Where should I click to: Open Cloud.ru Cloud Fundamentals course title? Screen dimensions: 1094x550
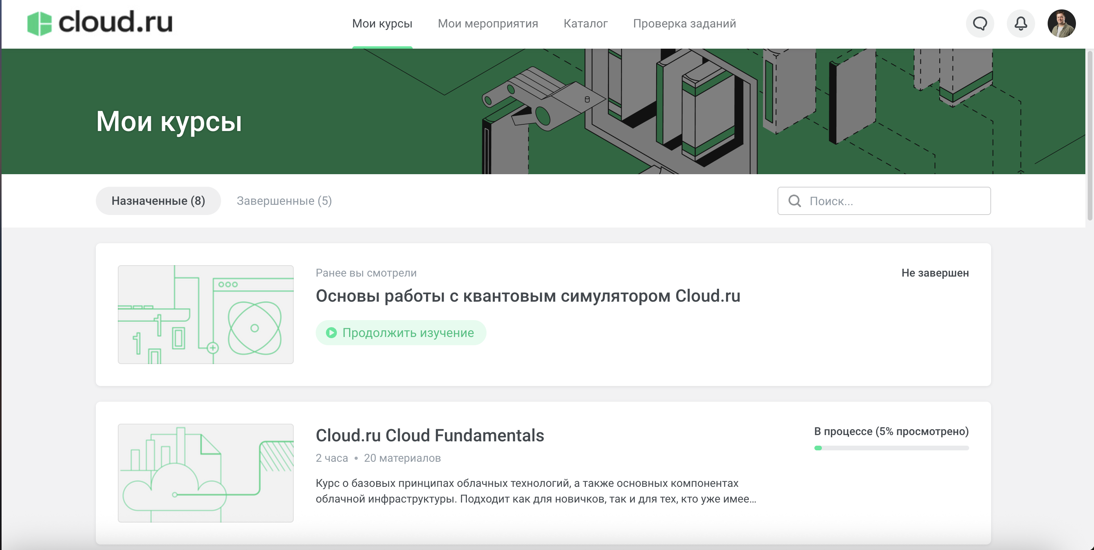tap(430, 435)
